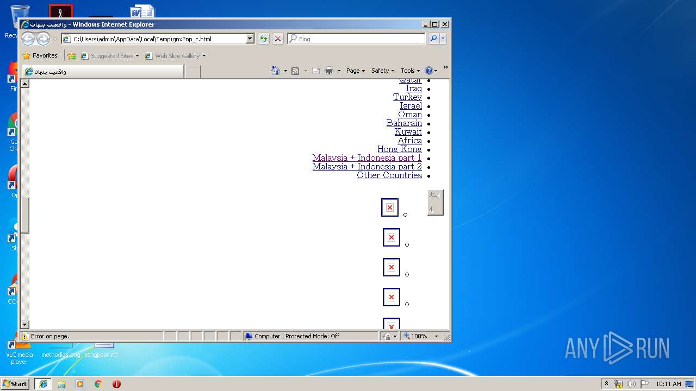Click the Print toolbar icon

pos(329,71)
